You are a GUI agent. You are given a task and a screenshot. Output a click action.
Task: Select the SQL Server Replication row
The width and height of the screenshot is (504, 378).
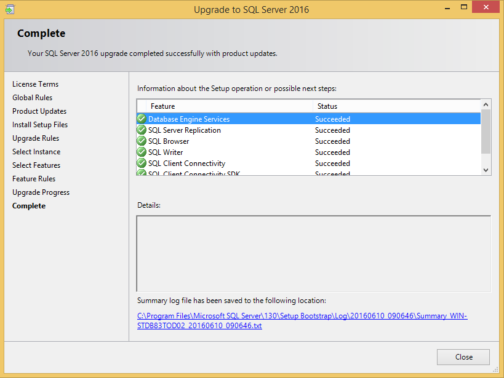(x=308, y=130)
